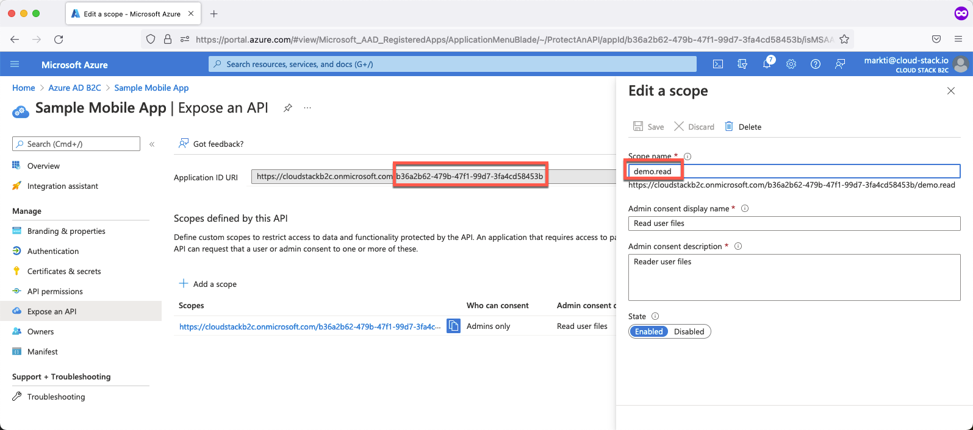Click the user account avatar
This screenshot has height=430, width=973.
click(x=961, y=64)
